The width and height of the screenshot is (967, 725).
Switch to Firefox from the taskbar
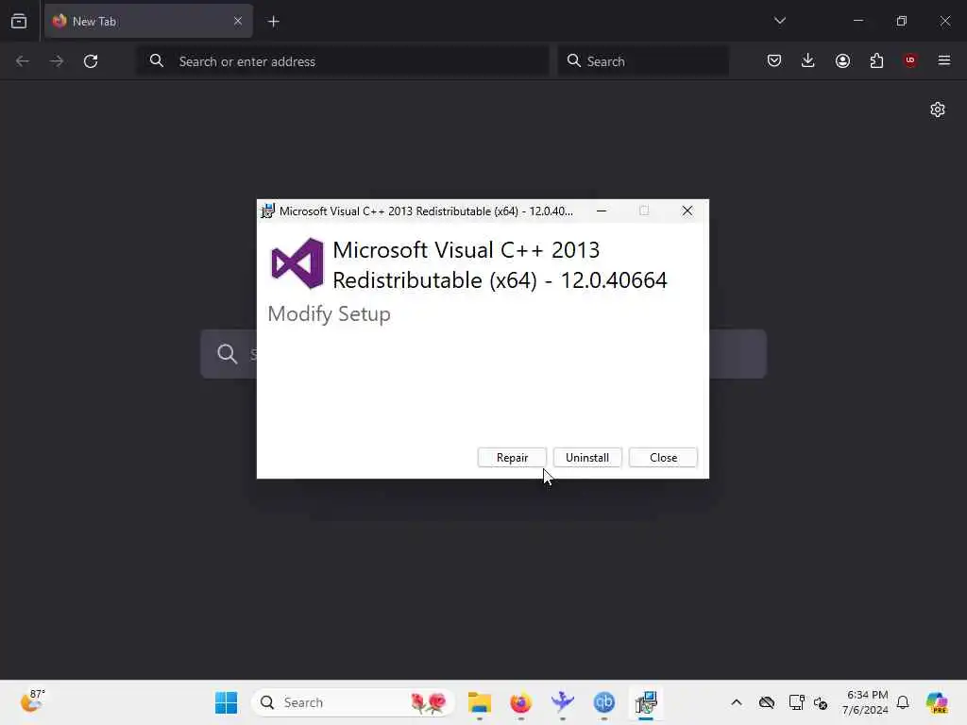point(520,702)
